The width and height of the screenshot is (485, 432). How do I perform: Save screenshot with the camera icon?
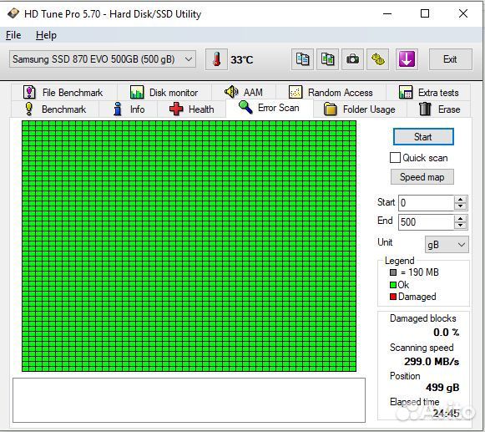(352, 59)
